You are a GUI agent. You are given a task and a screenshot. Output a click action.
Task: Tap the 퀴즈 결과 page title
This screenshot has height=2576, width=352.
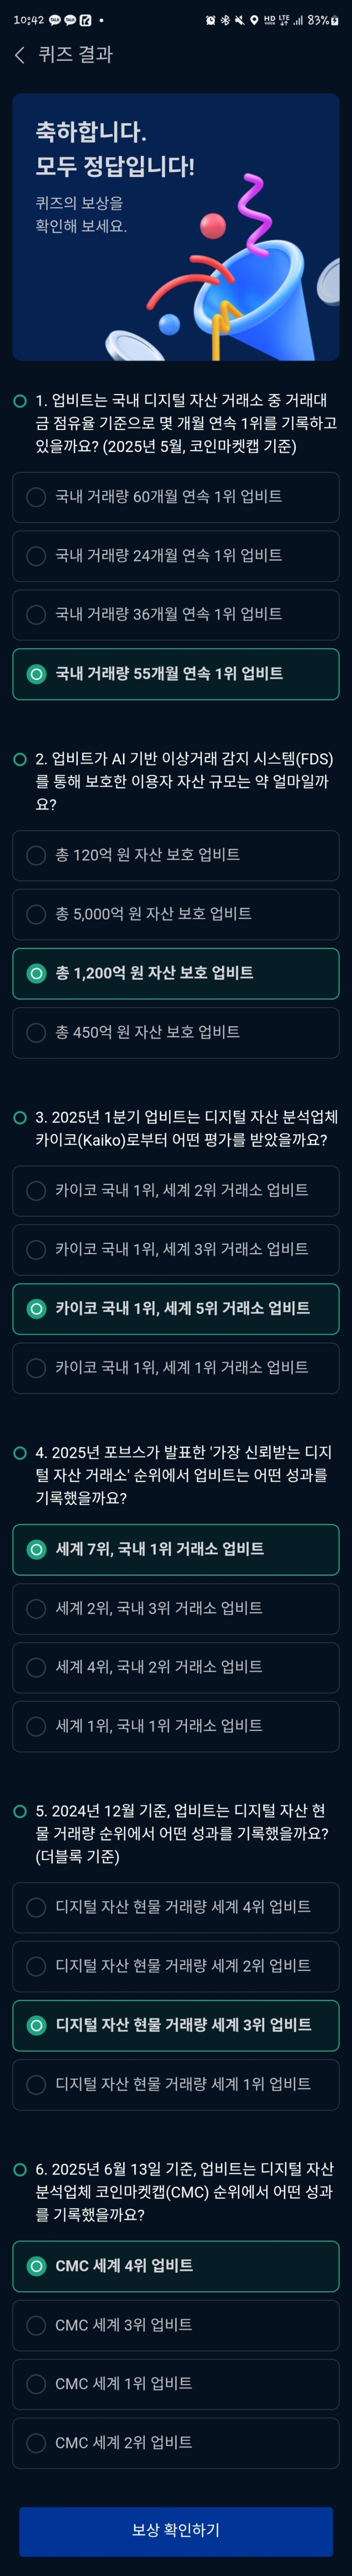[x=76, y=55]
